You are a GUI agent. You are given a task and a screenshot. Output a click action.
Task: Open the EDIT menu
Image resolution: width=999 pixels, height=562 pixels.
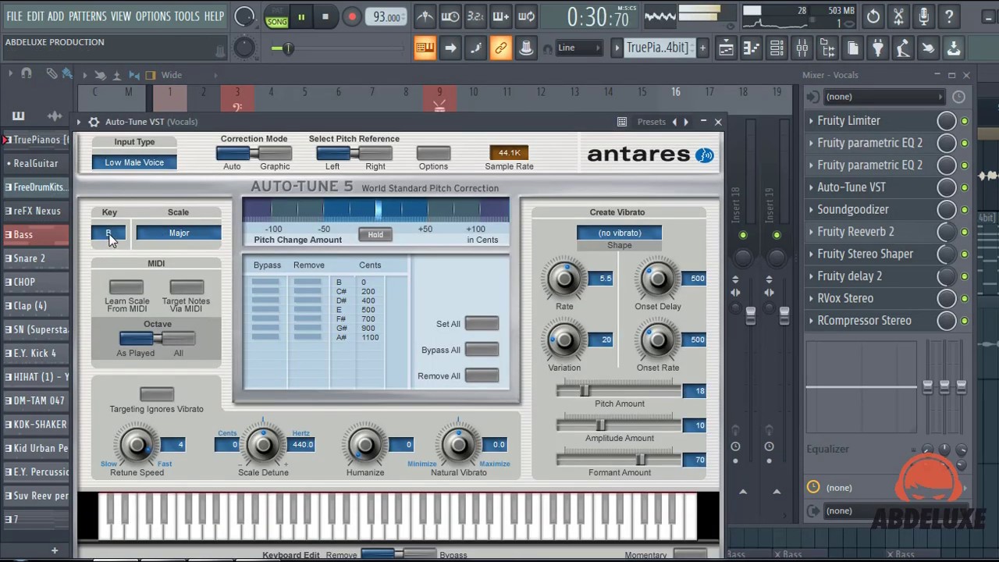click(36, 16)
